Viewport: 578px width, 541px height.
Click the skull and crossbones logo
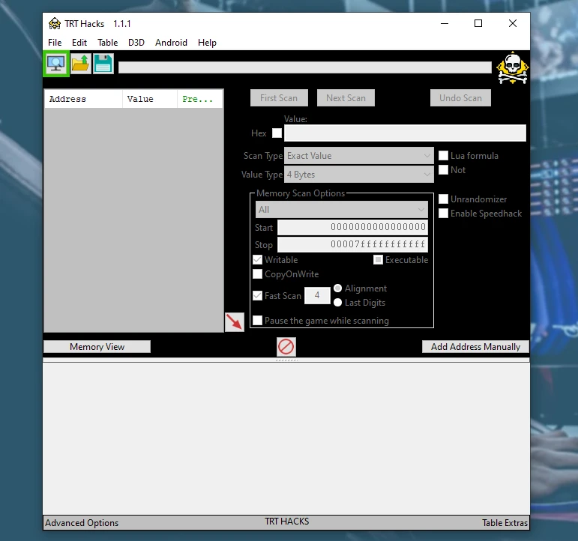click(513, 68)
